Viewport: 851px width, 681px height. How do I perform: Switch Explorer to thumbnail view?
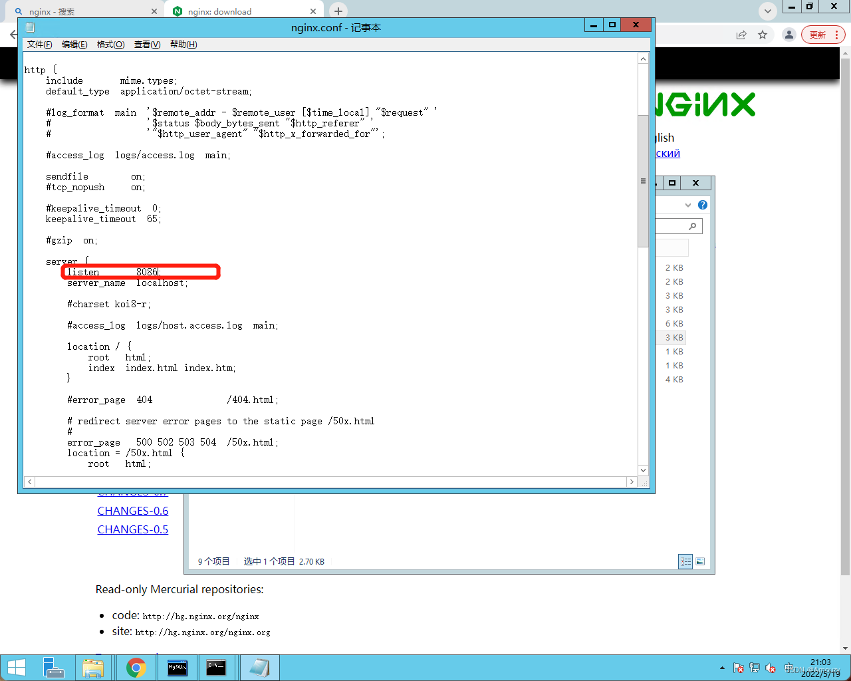[x=700, y=561]
